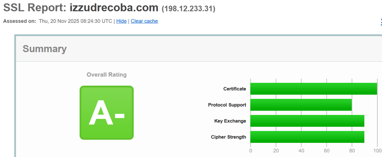Click the green A- rating badge
The image size is (382, 157).
point(107,113)
